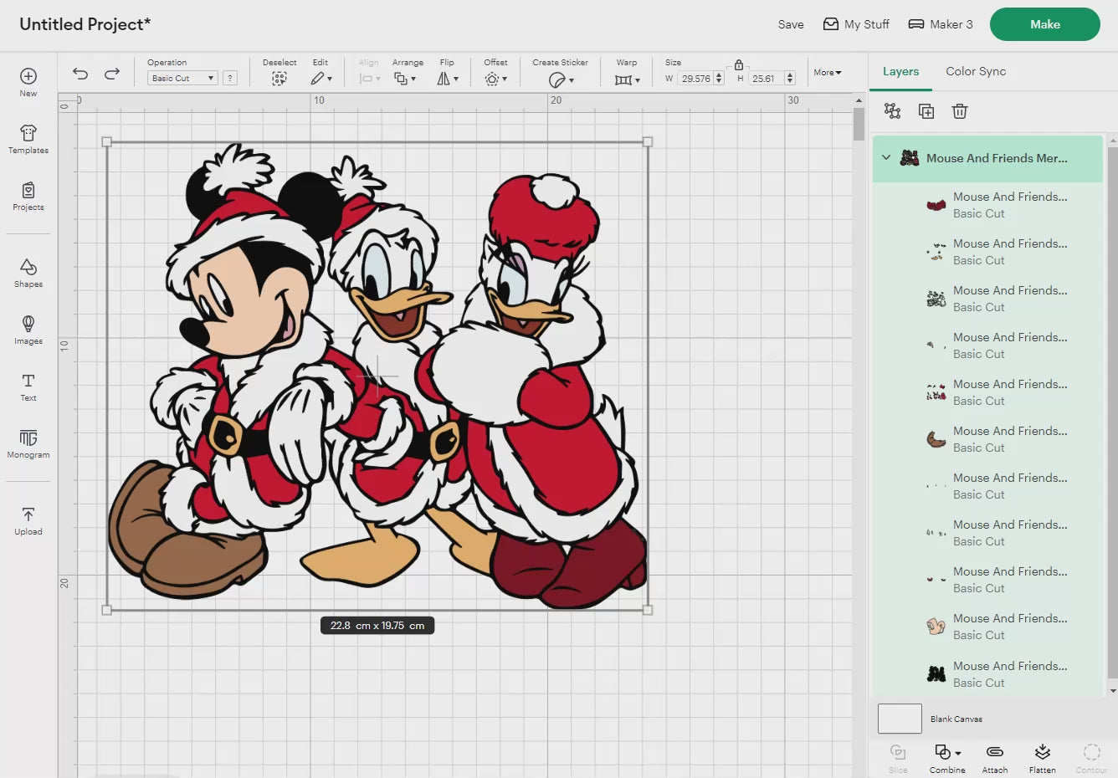Click the cartoon character image on canvas
The height and width of the screenshot is (778, 1118).
click(377, 376)
